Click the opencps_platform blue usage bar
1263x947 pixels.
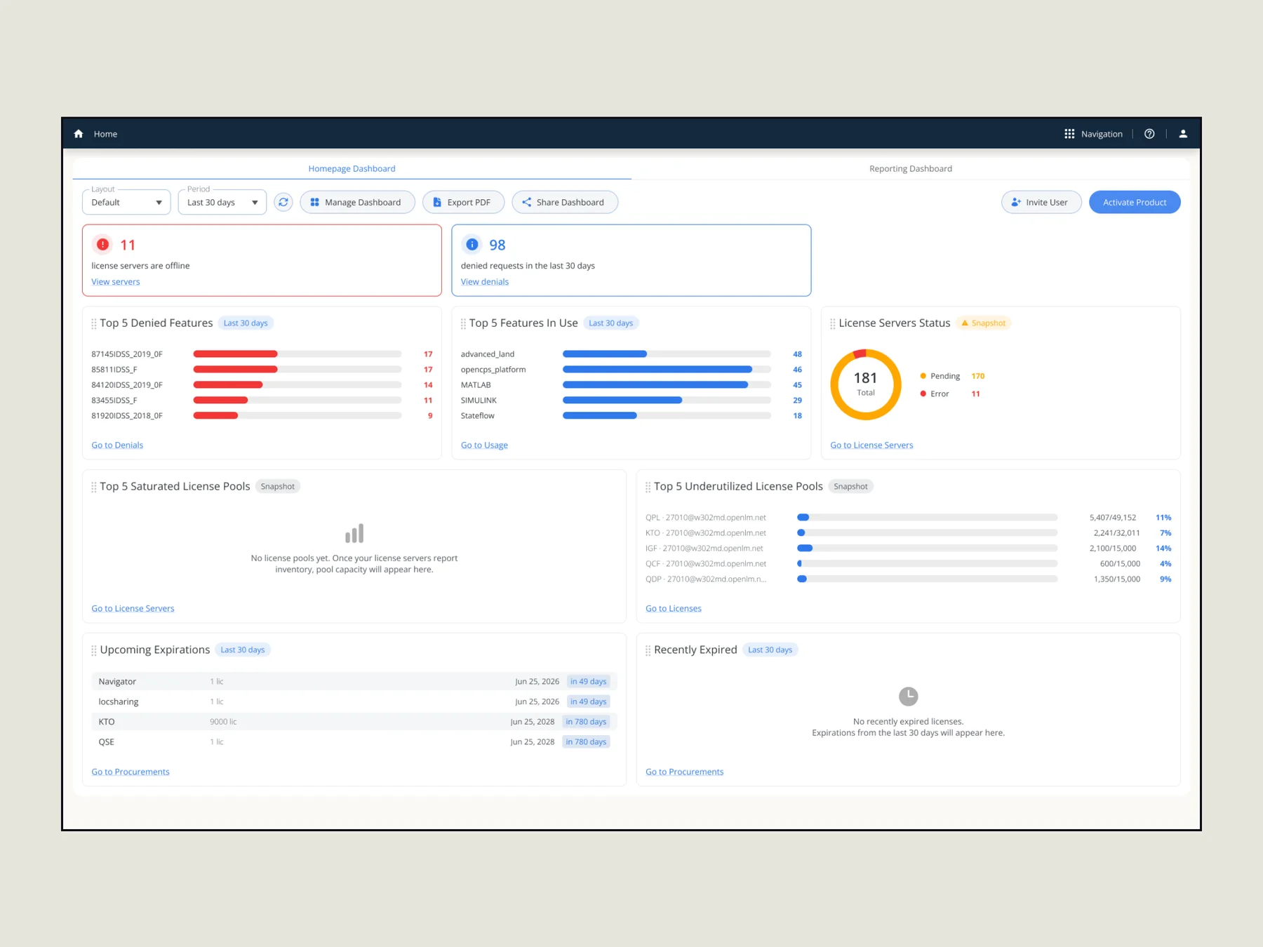pyautogui.click(x=657, y=370)
